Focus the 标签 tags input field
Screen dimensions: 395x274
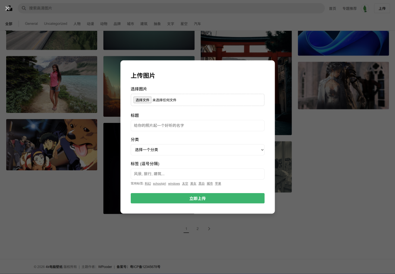pos(197,174)
